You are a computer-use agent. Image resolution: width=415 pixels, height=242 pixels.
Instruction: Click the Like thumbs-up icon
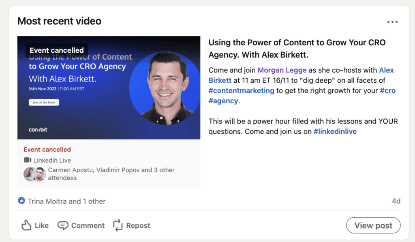(x=26, y=225)
